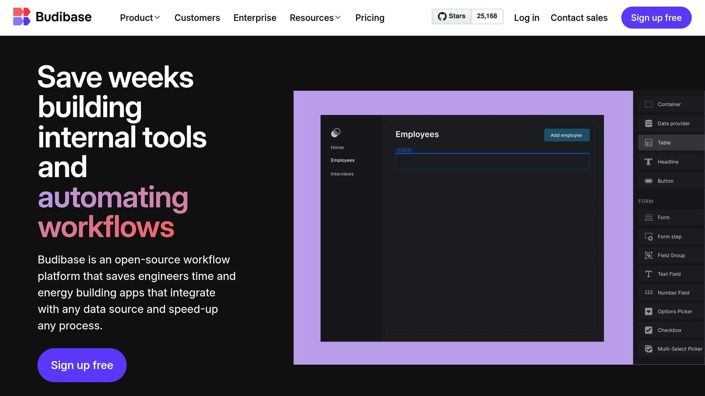
Task: Click Sign up free in the header
Action: pos(656,18)
